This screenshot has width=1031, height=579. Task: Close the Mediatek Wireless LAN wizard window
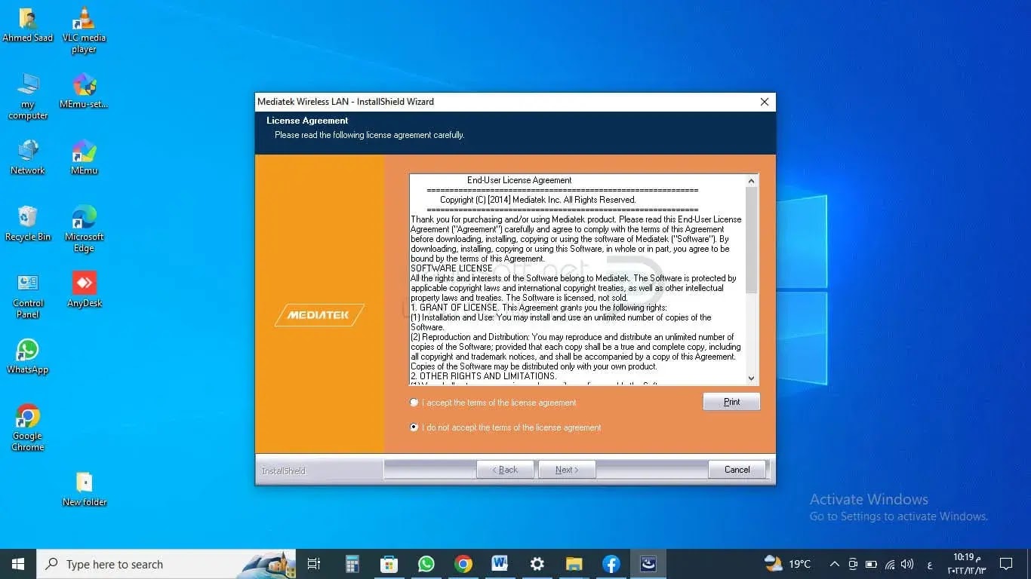pos(764,102)
